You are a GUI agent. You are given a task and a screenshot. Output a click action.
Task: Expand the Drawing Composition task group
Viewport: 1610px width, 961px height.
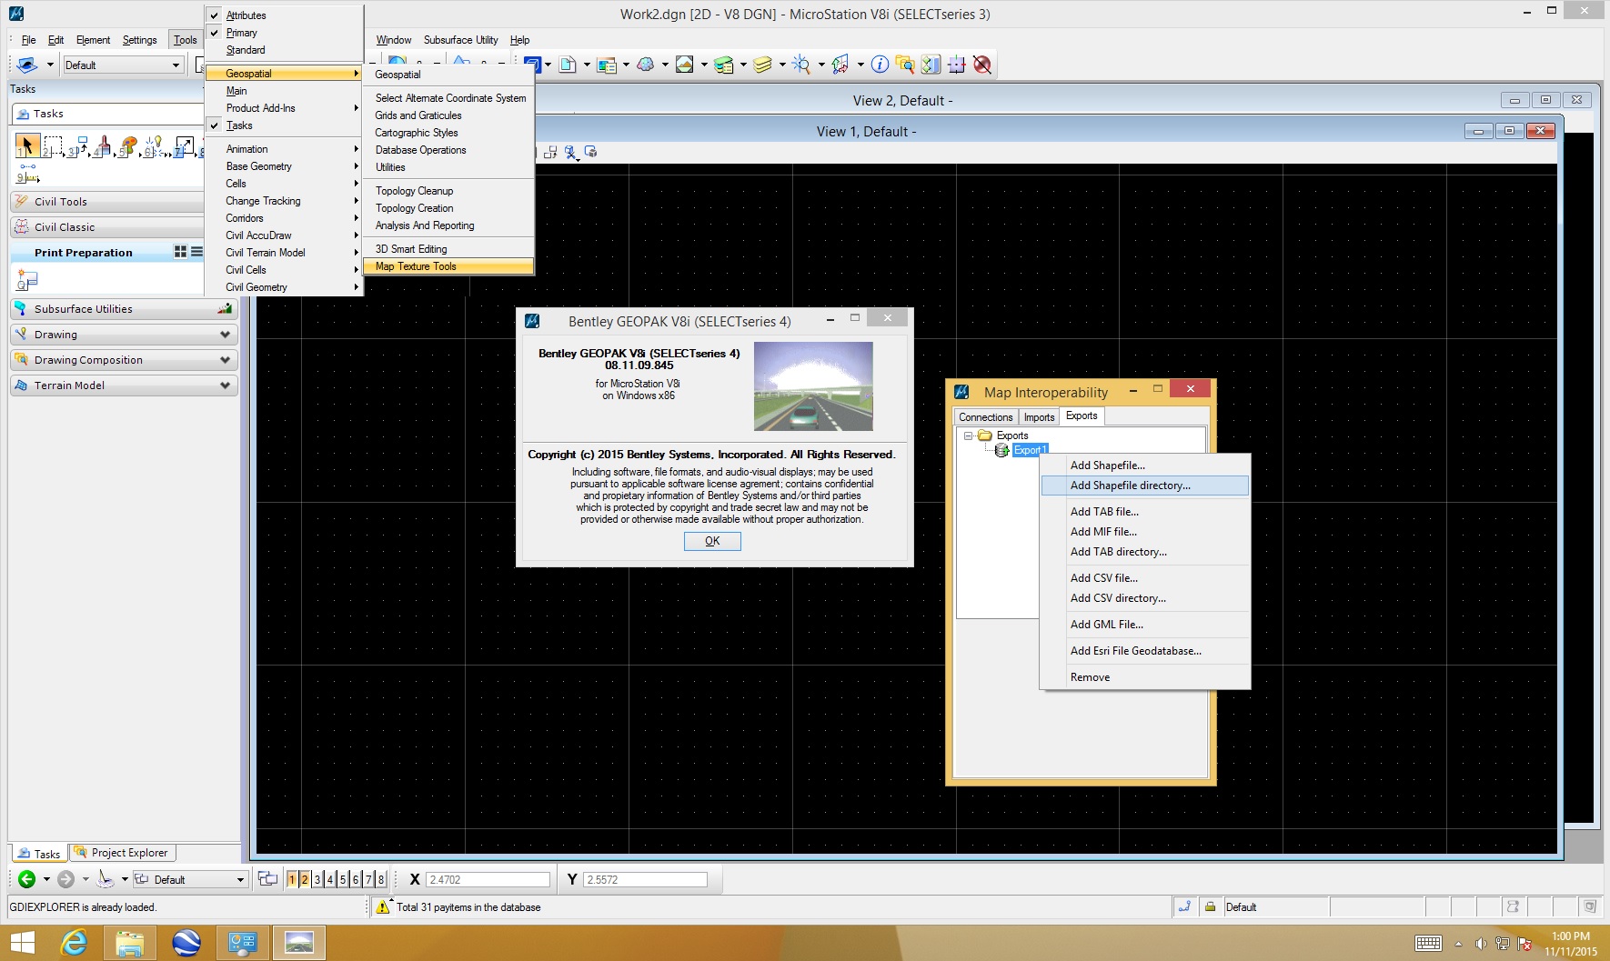(124, 360)
